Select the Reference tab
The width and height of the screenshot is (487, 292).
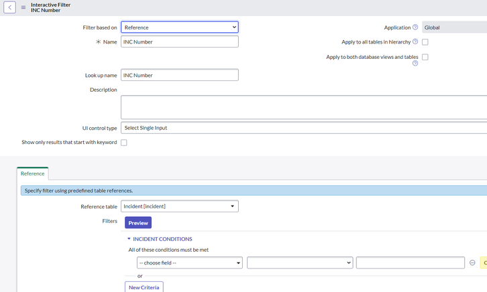pos(33,173)
